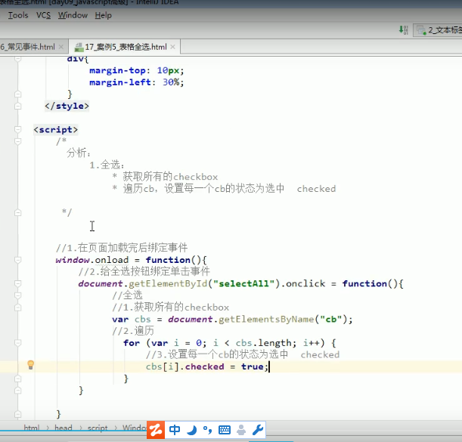Click the IME user account person icon
The image size is (462, 442).
click(x=241, y=430)
